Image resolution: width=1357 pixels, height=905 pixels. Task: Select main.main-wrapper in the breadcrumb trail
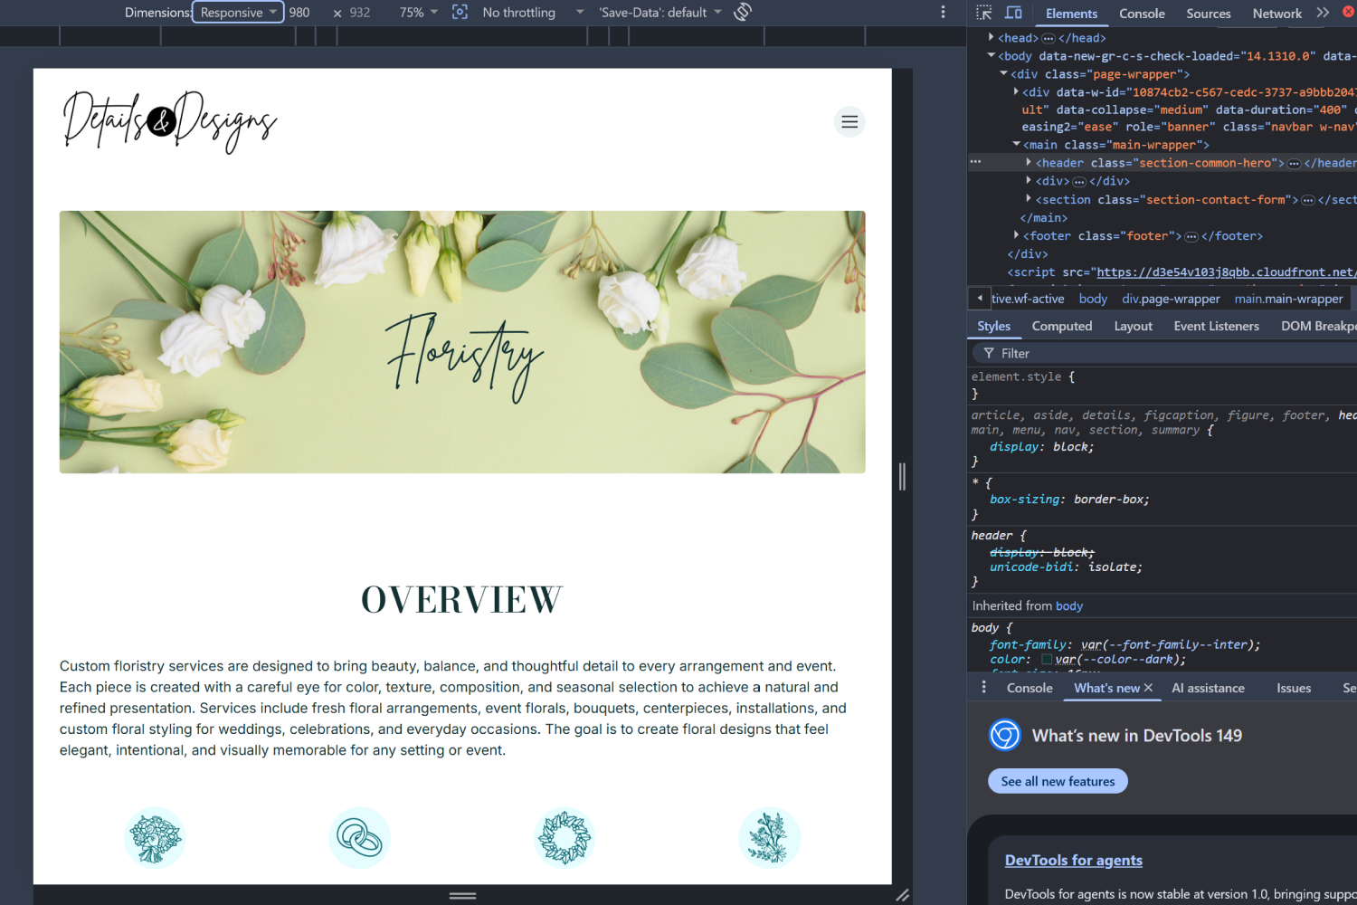click(1288, 299)
